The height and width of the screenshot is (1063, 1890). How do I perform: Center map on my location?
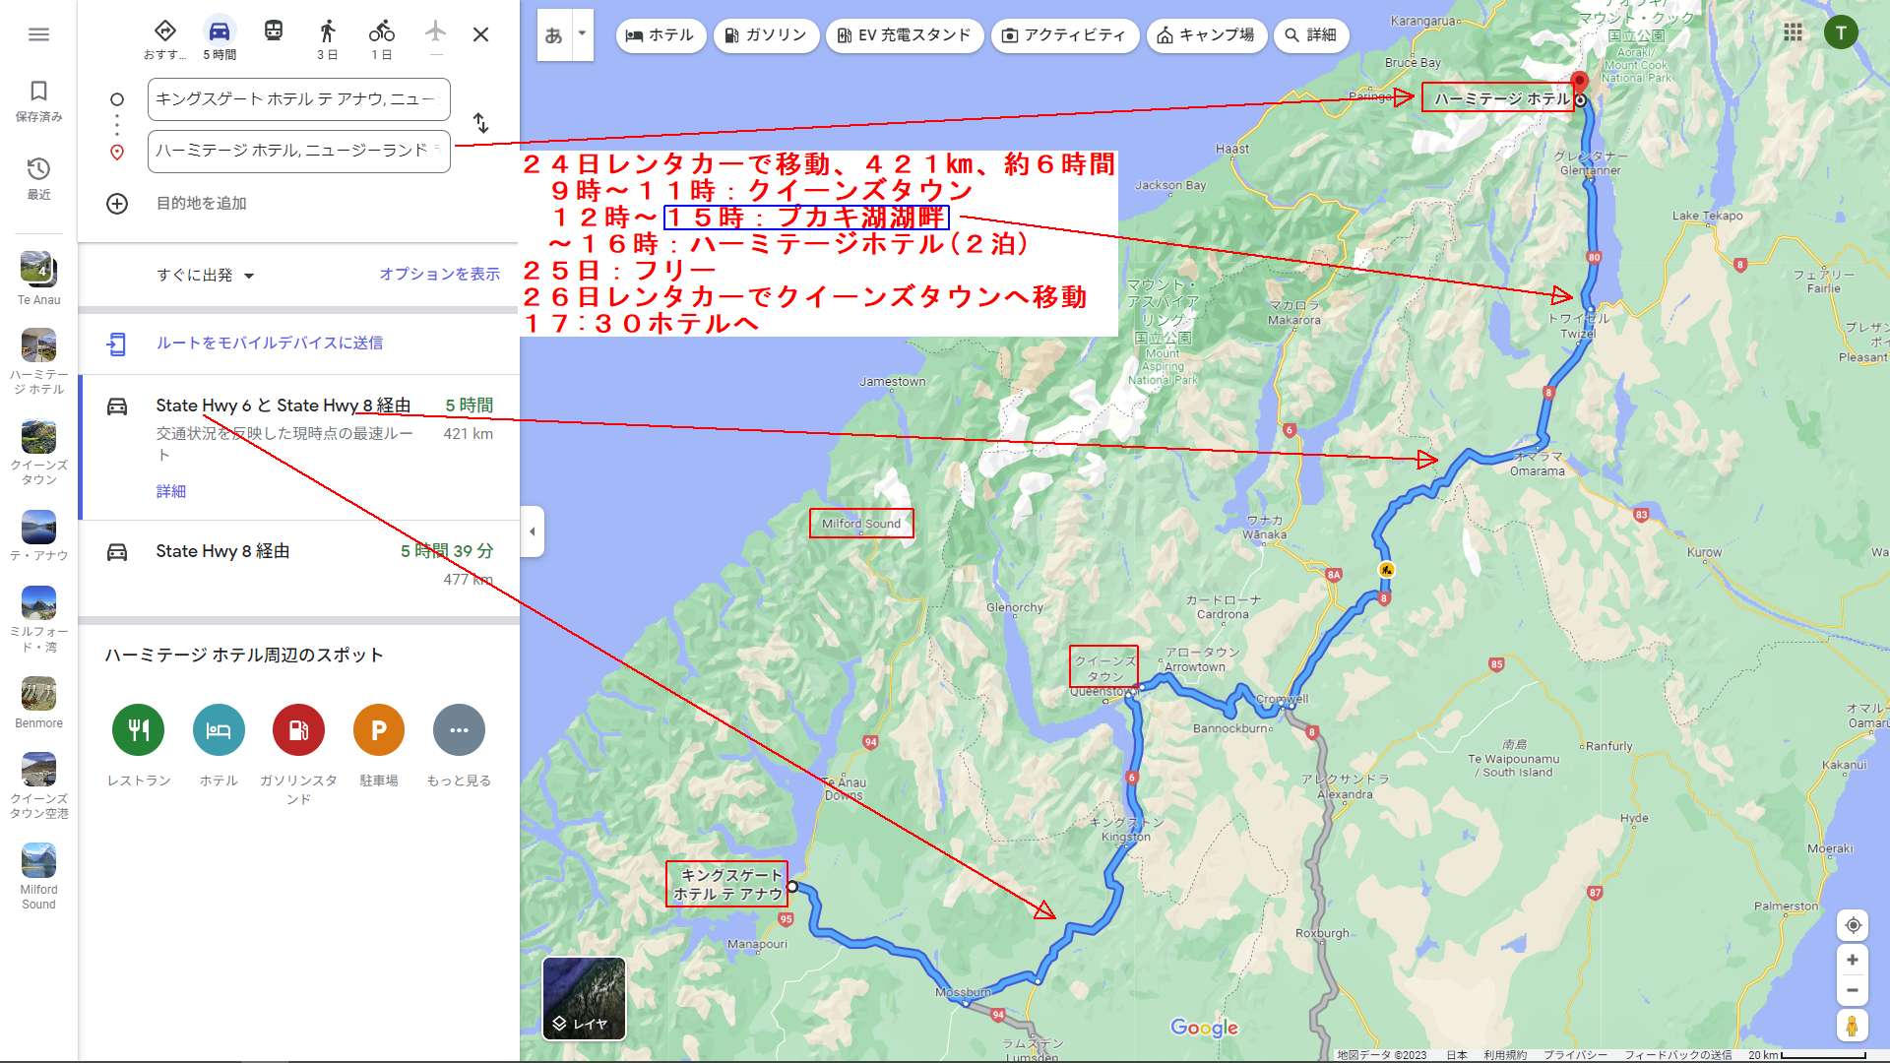pyautogui.click(x=1853, y=925)
